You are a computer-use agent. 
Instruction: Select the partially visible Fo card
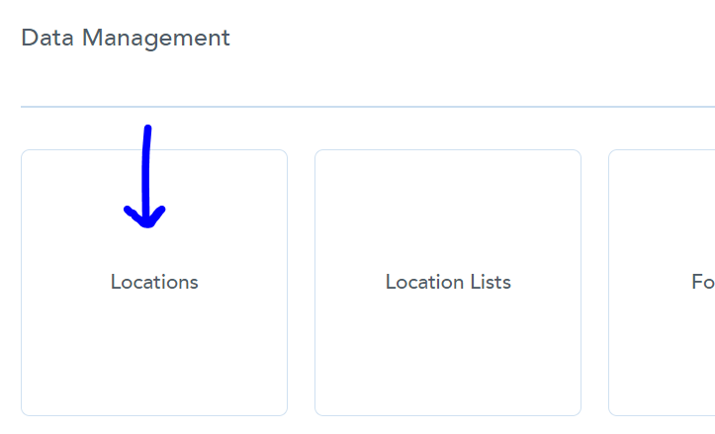pyautogui.click(x=662, y=283)
